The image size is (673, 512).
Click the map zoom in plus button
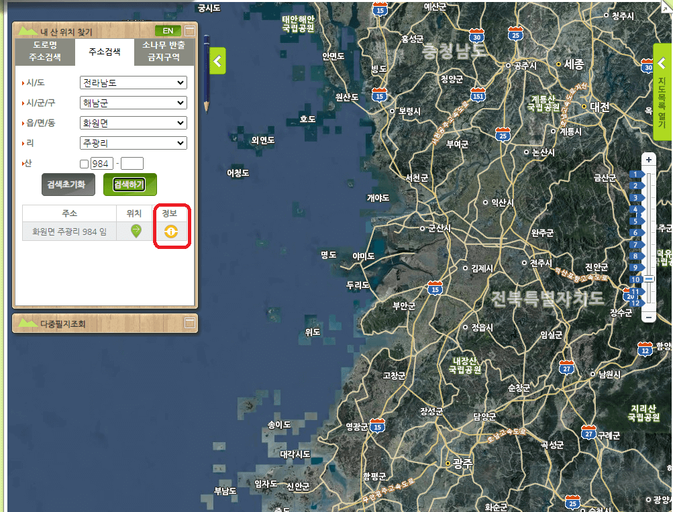(x=648, y=160)
